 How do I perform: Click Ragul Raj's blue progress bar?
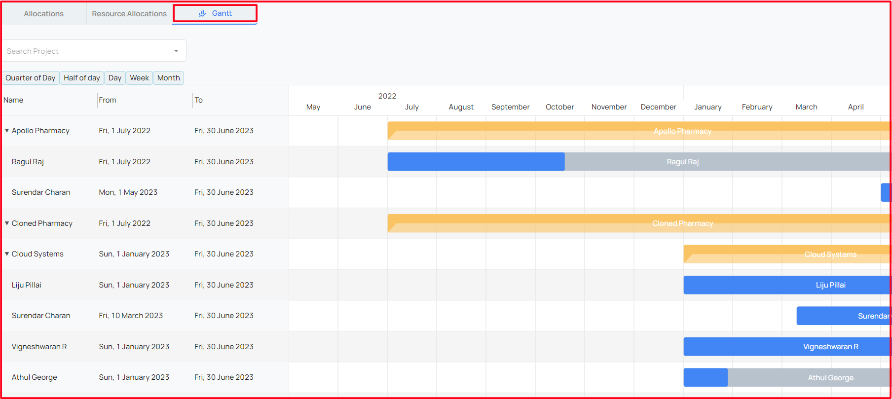click(476, 162)
